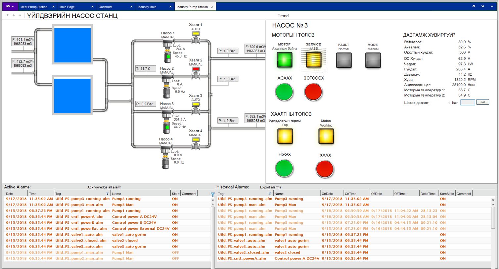Open the Tag column filter in Active Alarms
Image resolution: width=499 pixels, height=269 pixels.
[107, 194]
